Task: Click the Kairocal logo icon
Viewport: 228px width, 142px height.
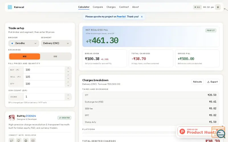Action: (x=10, y=7)
